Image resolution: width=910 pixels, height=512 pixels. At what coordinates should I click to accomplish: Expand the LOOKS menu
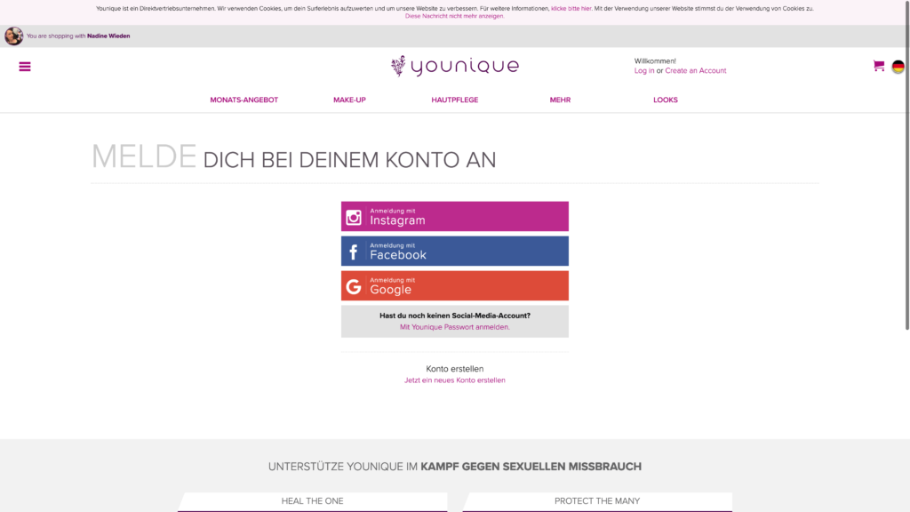click(x=665, y=100)
